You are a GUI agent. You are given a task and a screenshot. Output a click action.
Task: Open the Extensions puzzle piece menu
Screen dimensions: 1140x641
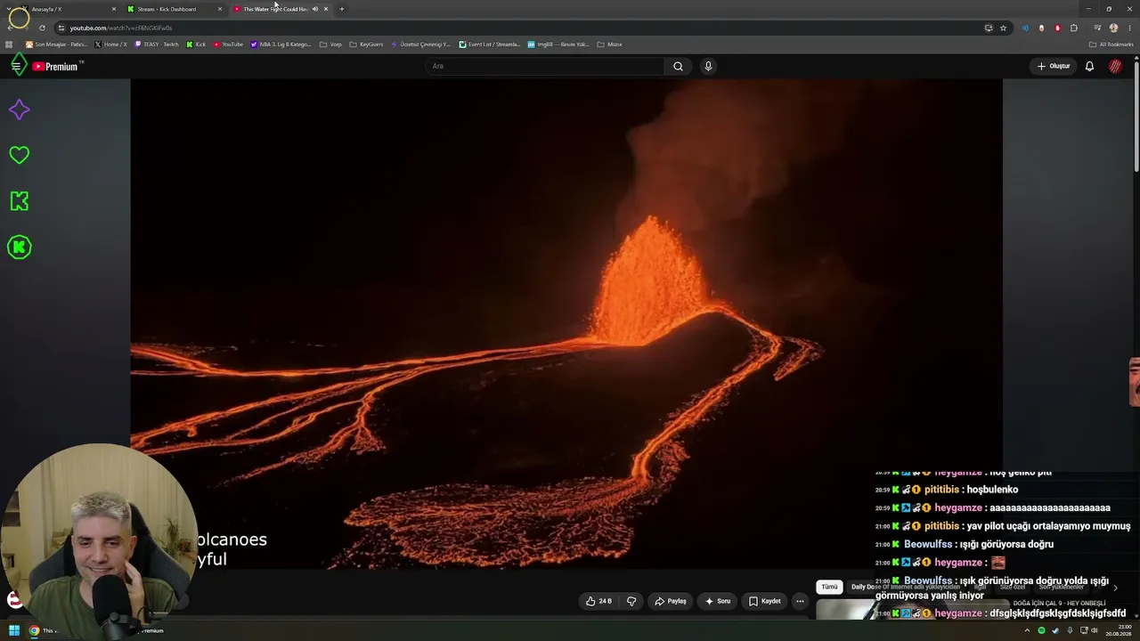[x=1074, y=28]
